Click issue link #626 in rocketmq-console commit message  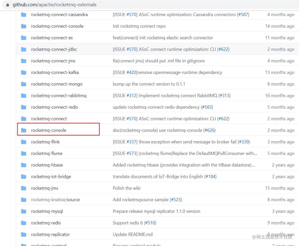pos(210,130)
